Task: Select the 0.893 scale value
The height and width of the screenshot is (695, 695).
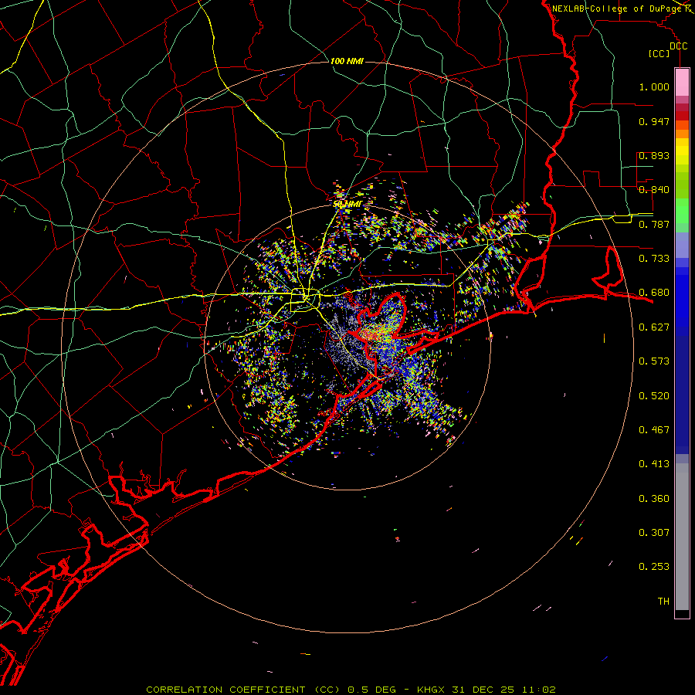Action: coord(654,155)
